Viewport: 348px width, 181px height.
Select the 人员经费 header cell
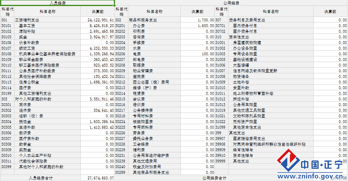57,3
